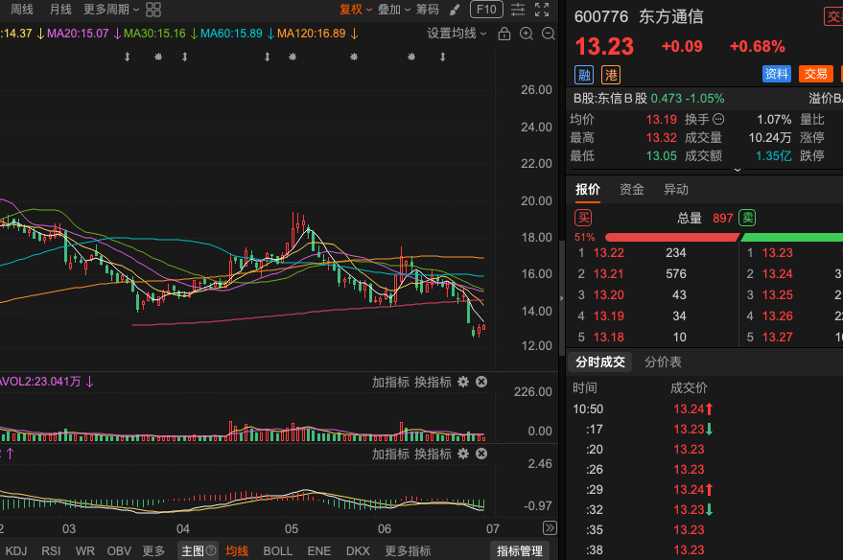Click the 换手 info circle icon
The height and width of the screenshot is (560, 843).
pos(718,119)
